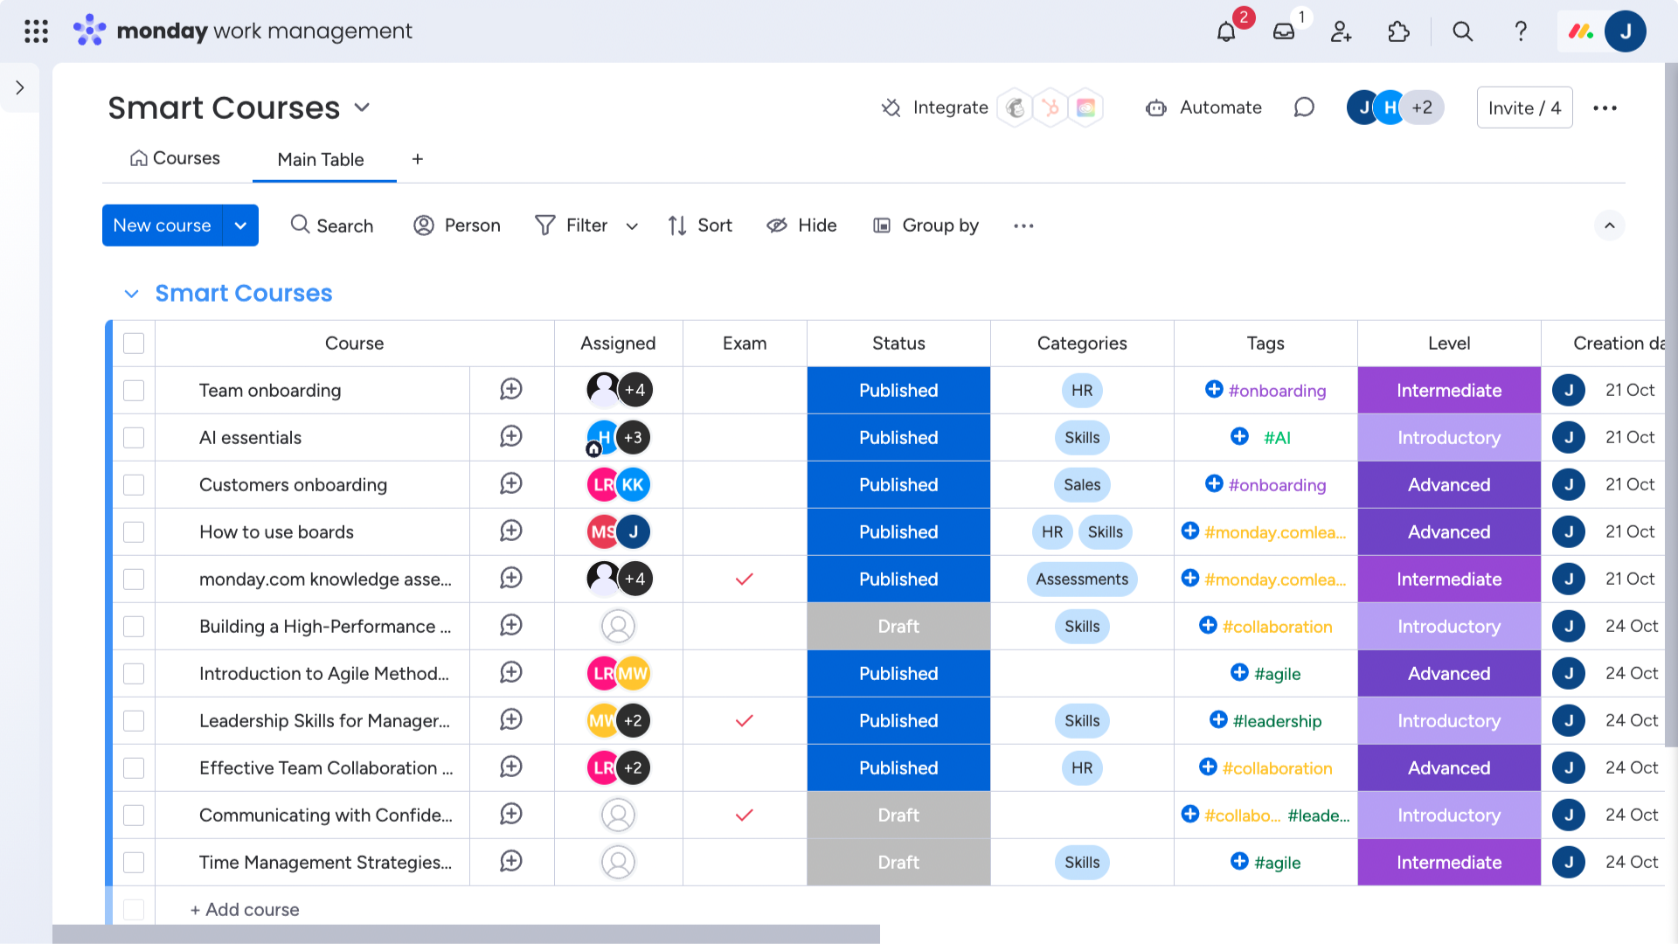
Task: Tick the How to use boards checkbox
Action: (134, 531)
